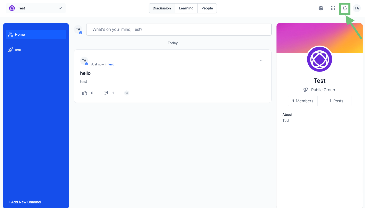Open the TA profile avatar in header
The height and width of the screenshot is (208, 365).
click(x=357, y=8)
